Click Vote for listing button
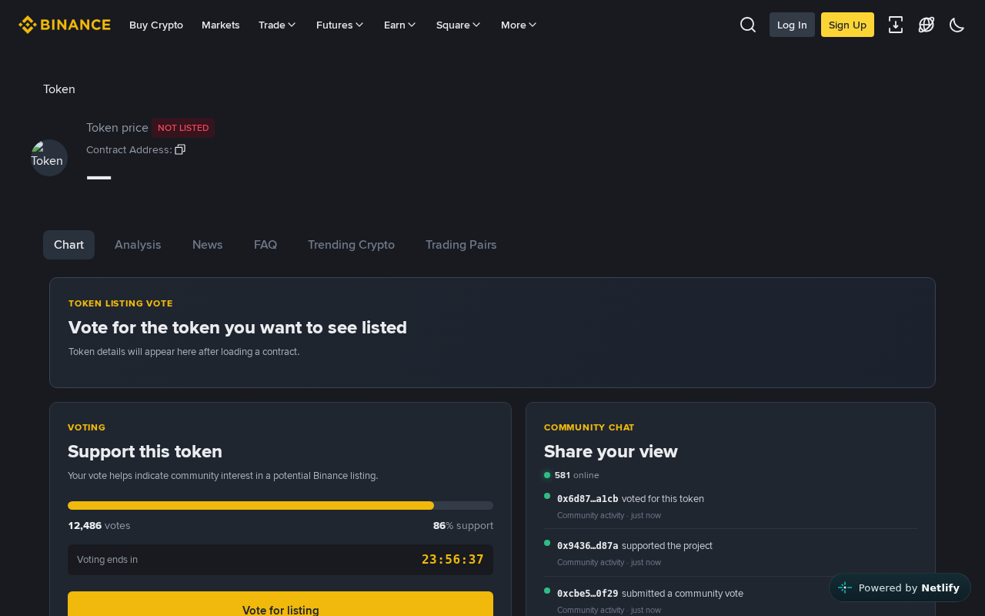The width and height of the screenshot is (985, 616). click(x=280, y=604)
